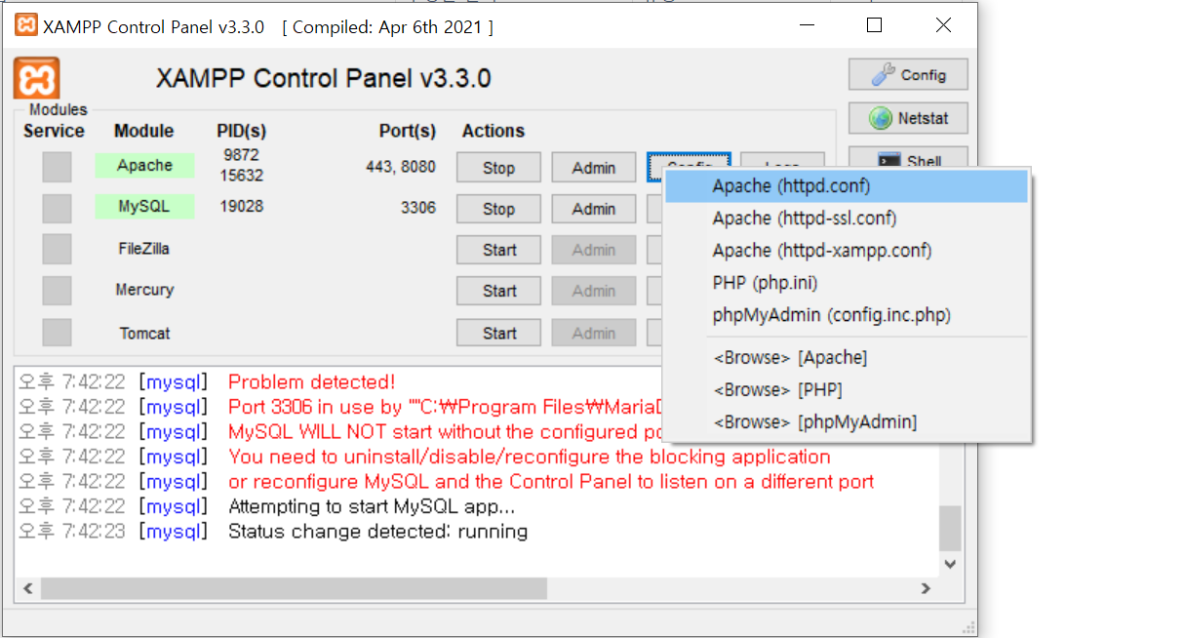
Task: Click the Apache ports value 443, 8080
Action: point(401,167)
